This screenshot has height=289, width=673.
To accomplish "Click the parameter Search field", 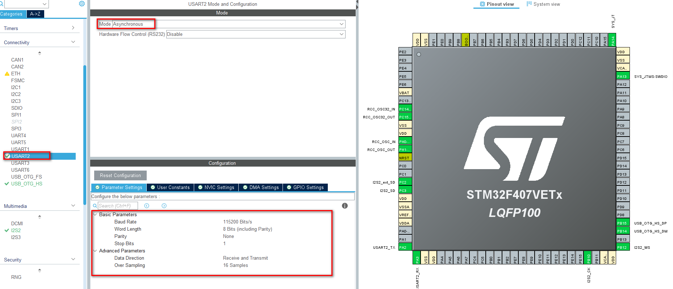I will [x=118, y=206].
